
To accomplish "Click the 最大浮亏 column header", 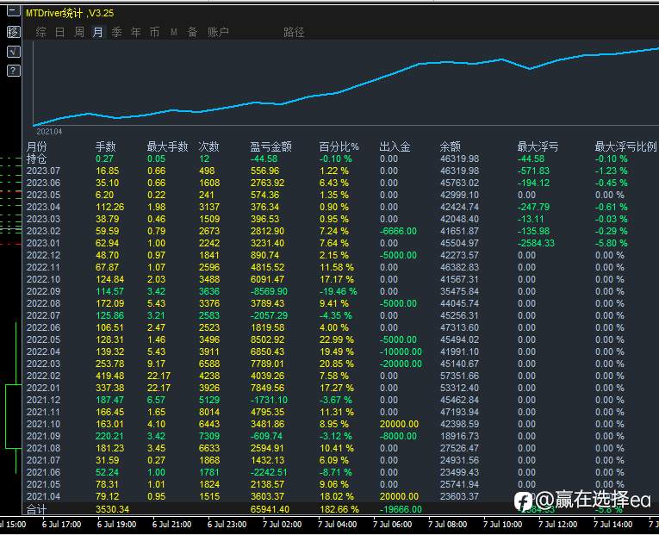I will [x=538, y=146].
